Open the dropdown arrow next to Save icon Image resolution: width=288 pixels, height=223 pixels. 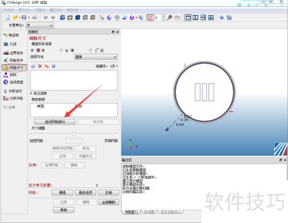[29, 18]
